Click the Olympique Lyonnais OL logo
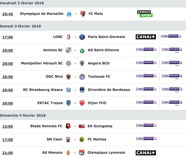 coord(82,153)
